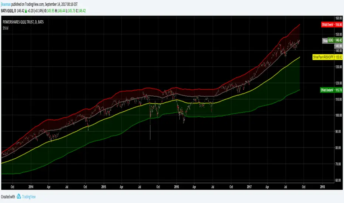
Task: Click the gray 145.99 price label
Action: click(338, 46)
